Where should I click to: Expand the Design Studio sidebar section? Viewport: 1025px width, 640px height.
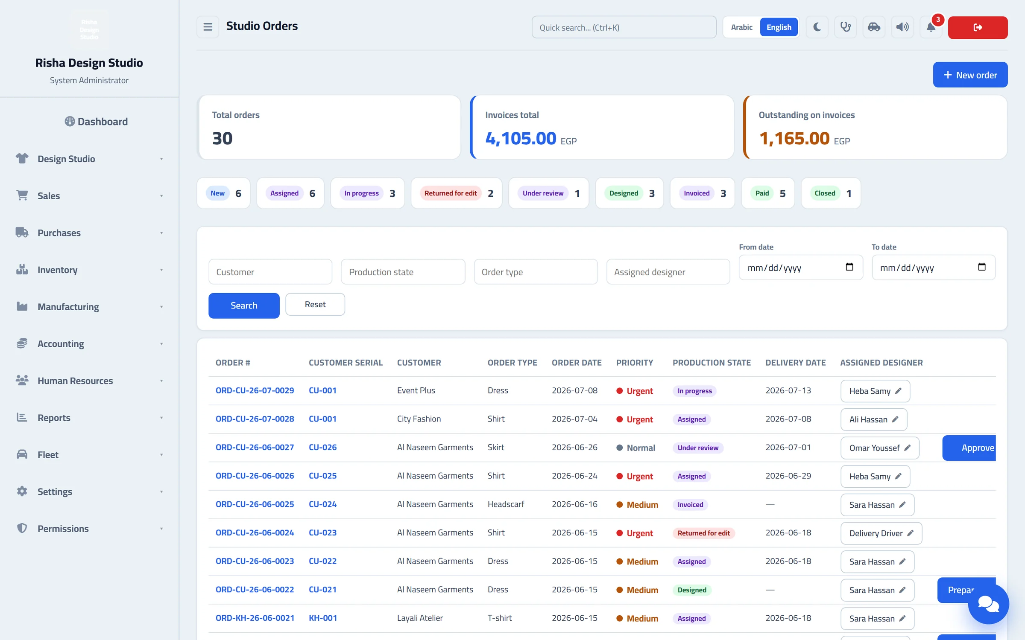click(89, 159)
